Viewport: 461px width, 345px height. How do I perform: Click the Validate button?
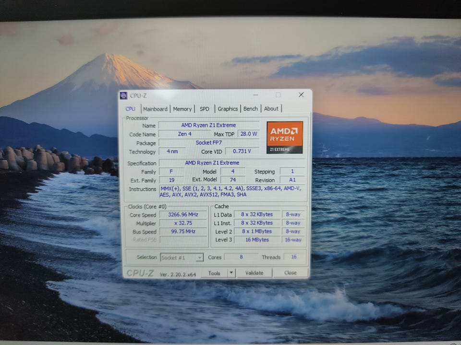point(255,273)
